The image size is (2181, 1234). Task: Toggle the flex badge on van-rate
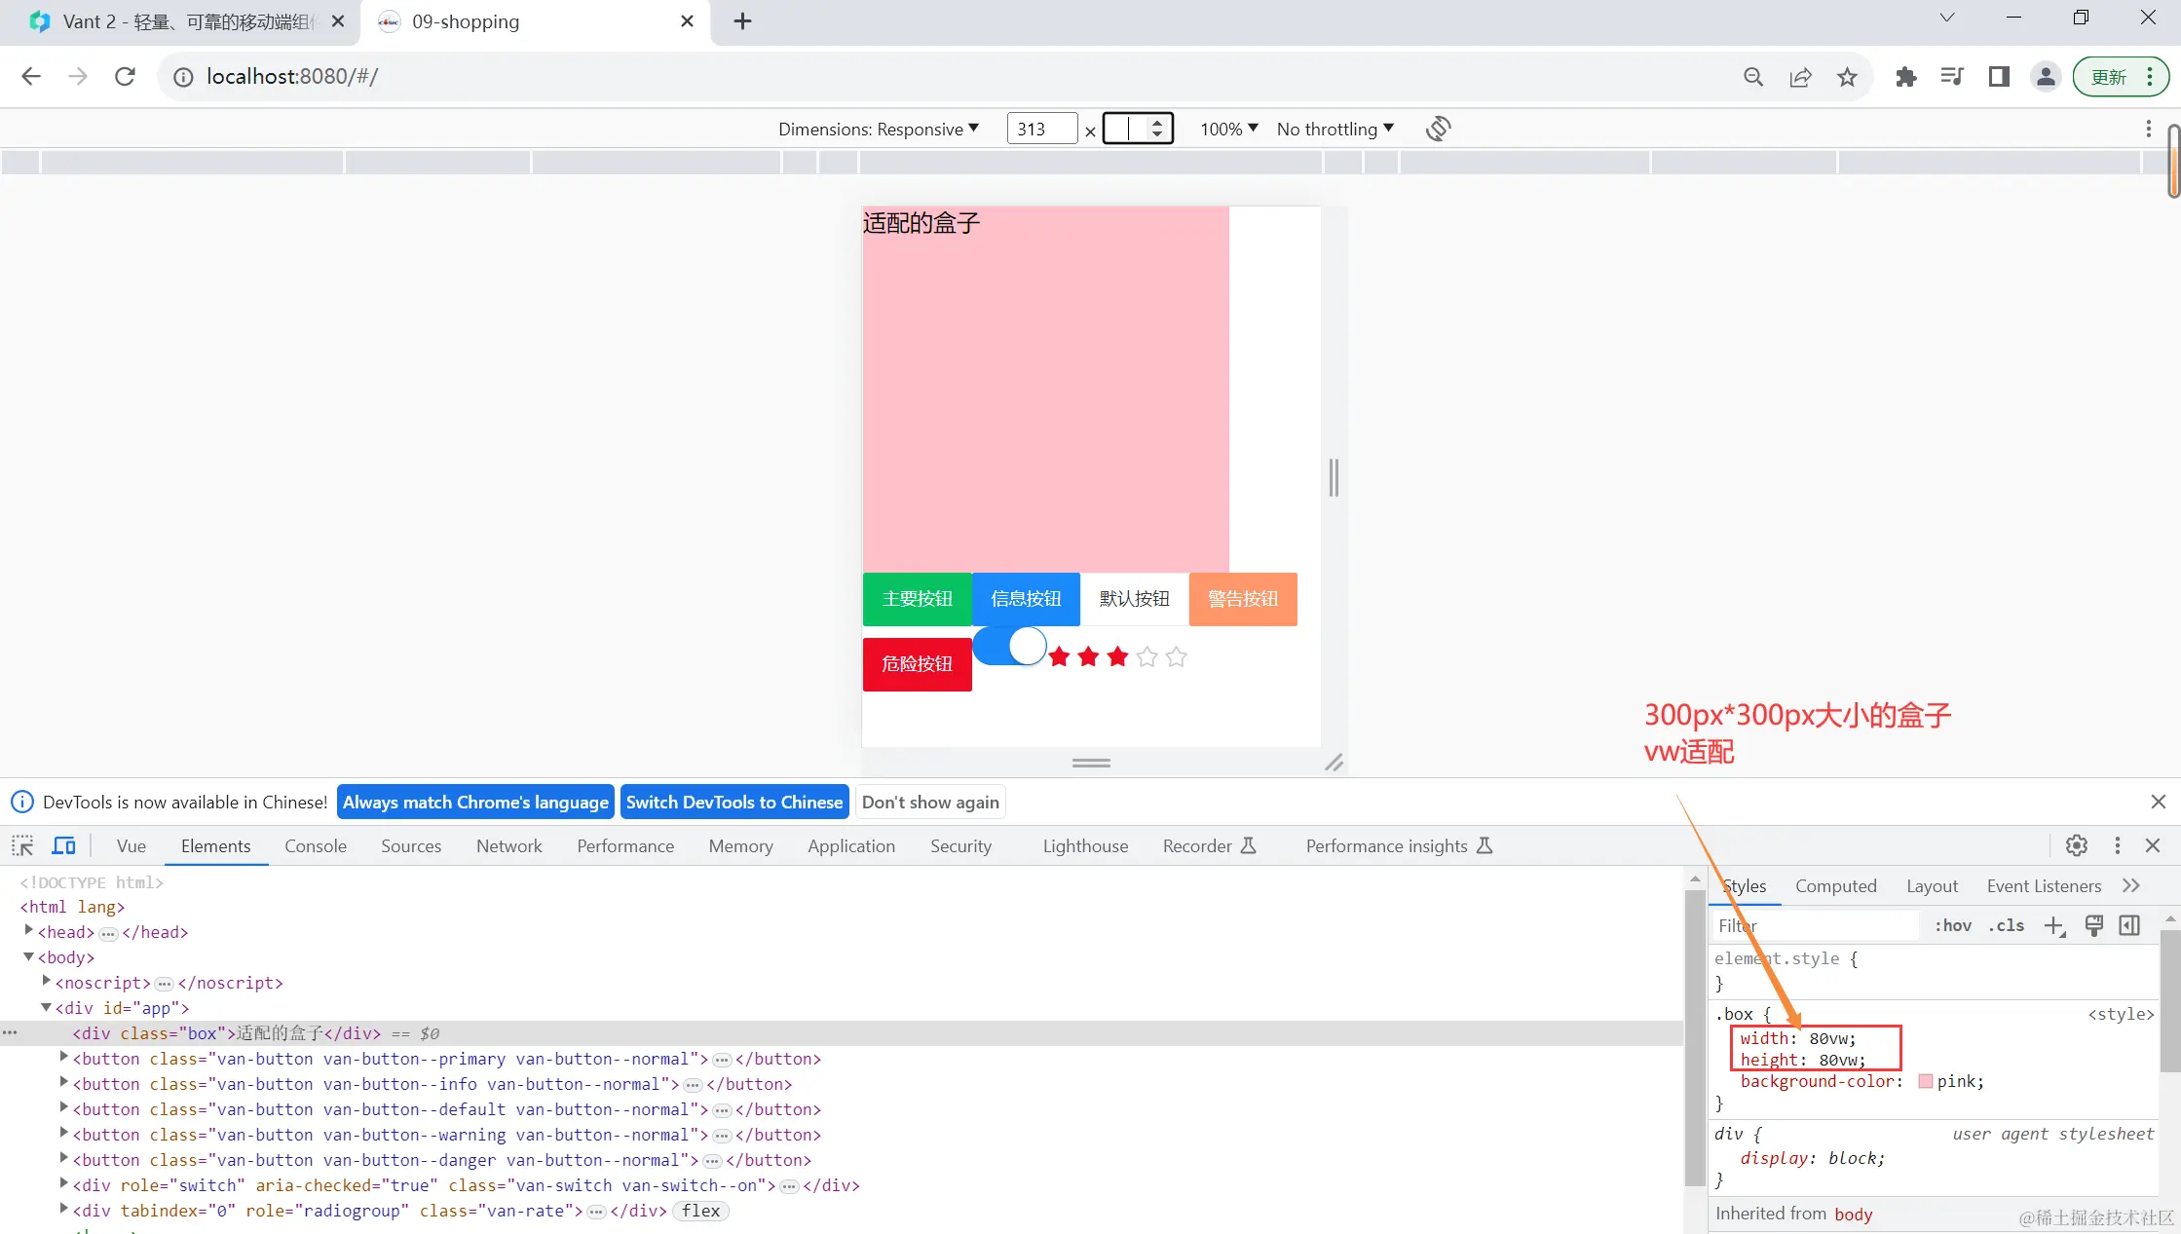point(701,1211)
